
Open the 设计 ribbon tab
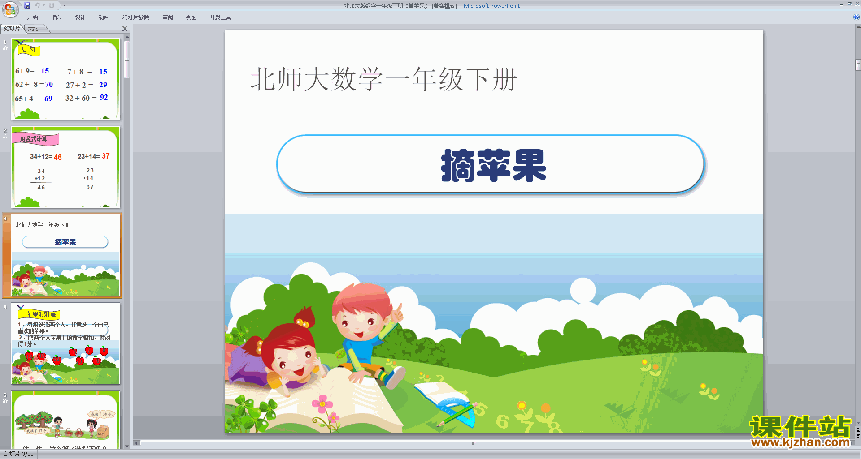[x=80, y=17]
